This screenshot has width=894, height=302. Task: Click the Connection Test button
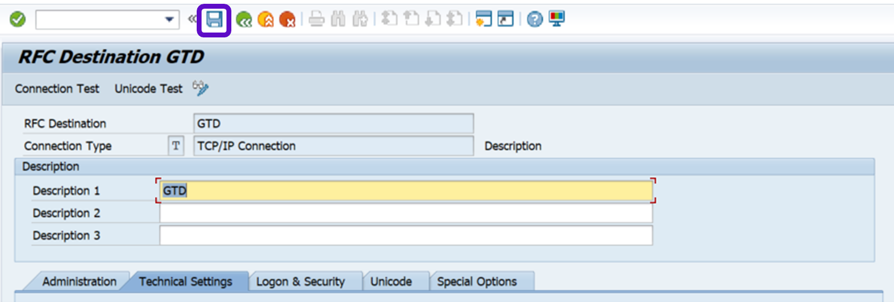pyautogui.click(x=57, y=89)
